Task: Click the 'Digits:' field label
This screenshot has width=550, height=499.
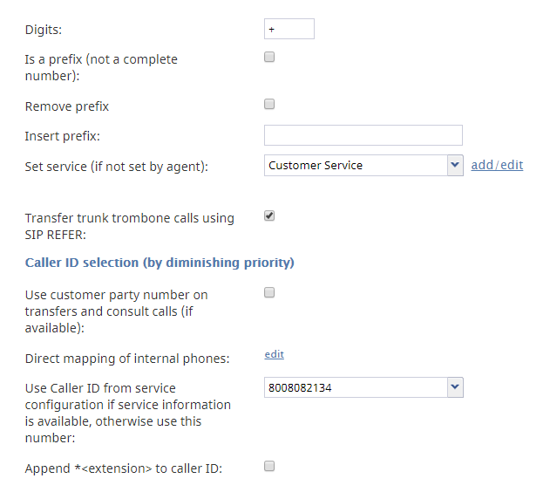Action: pyautogui.click(x=43, y=30)
